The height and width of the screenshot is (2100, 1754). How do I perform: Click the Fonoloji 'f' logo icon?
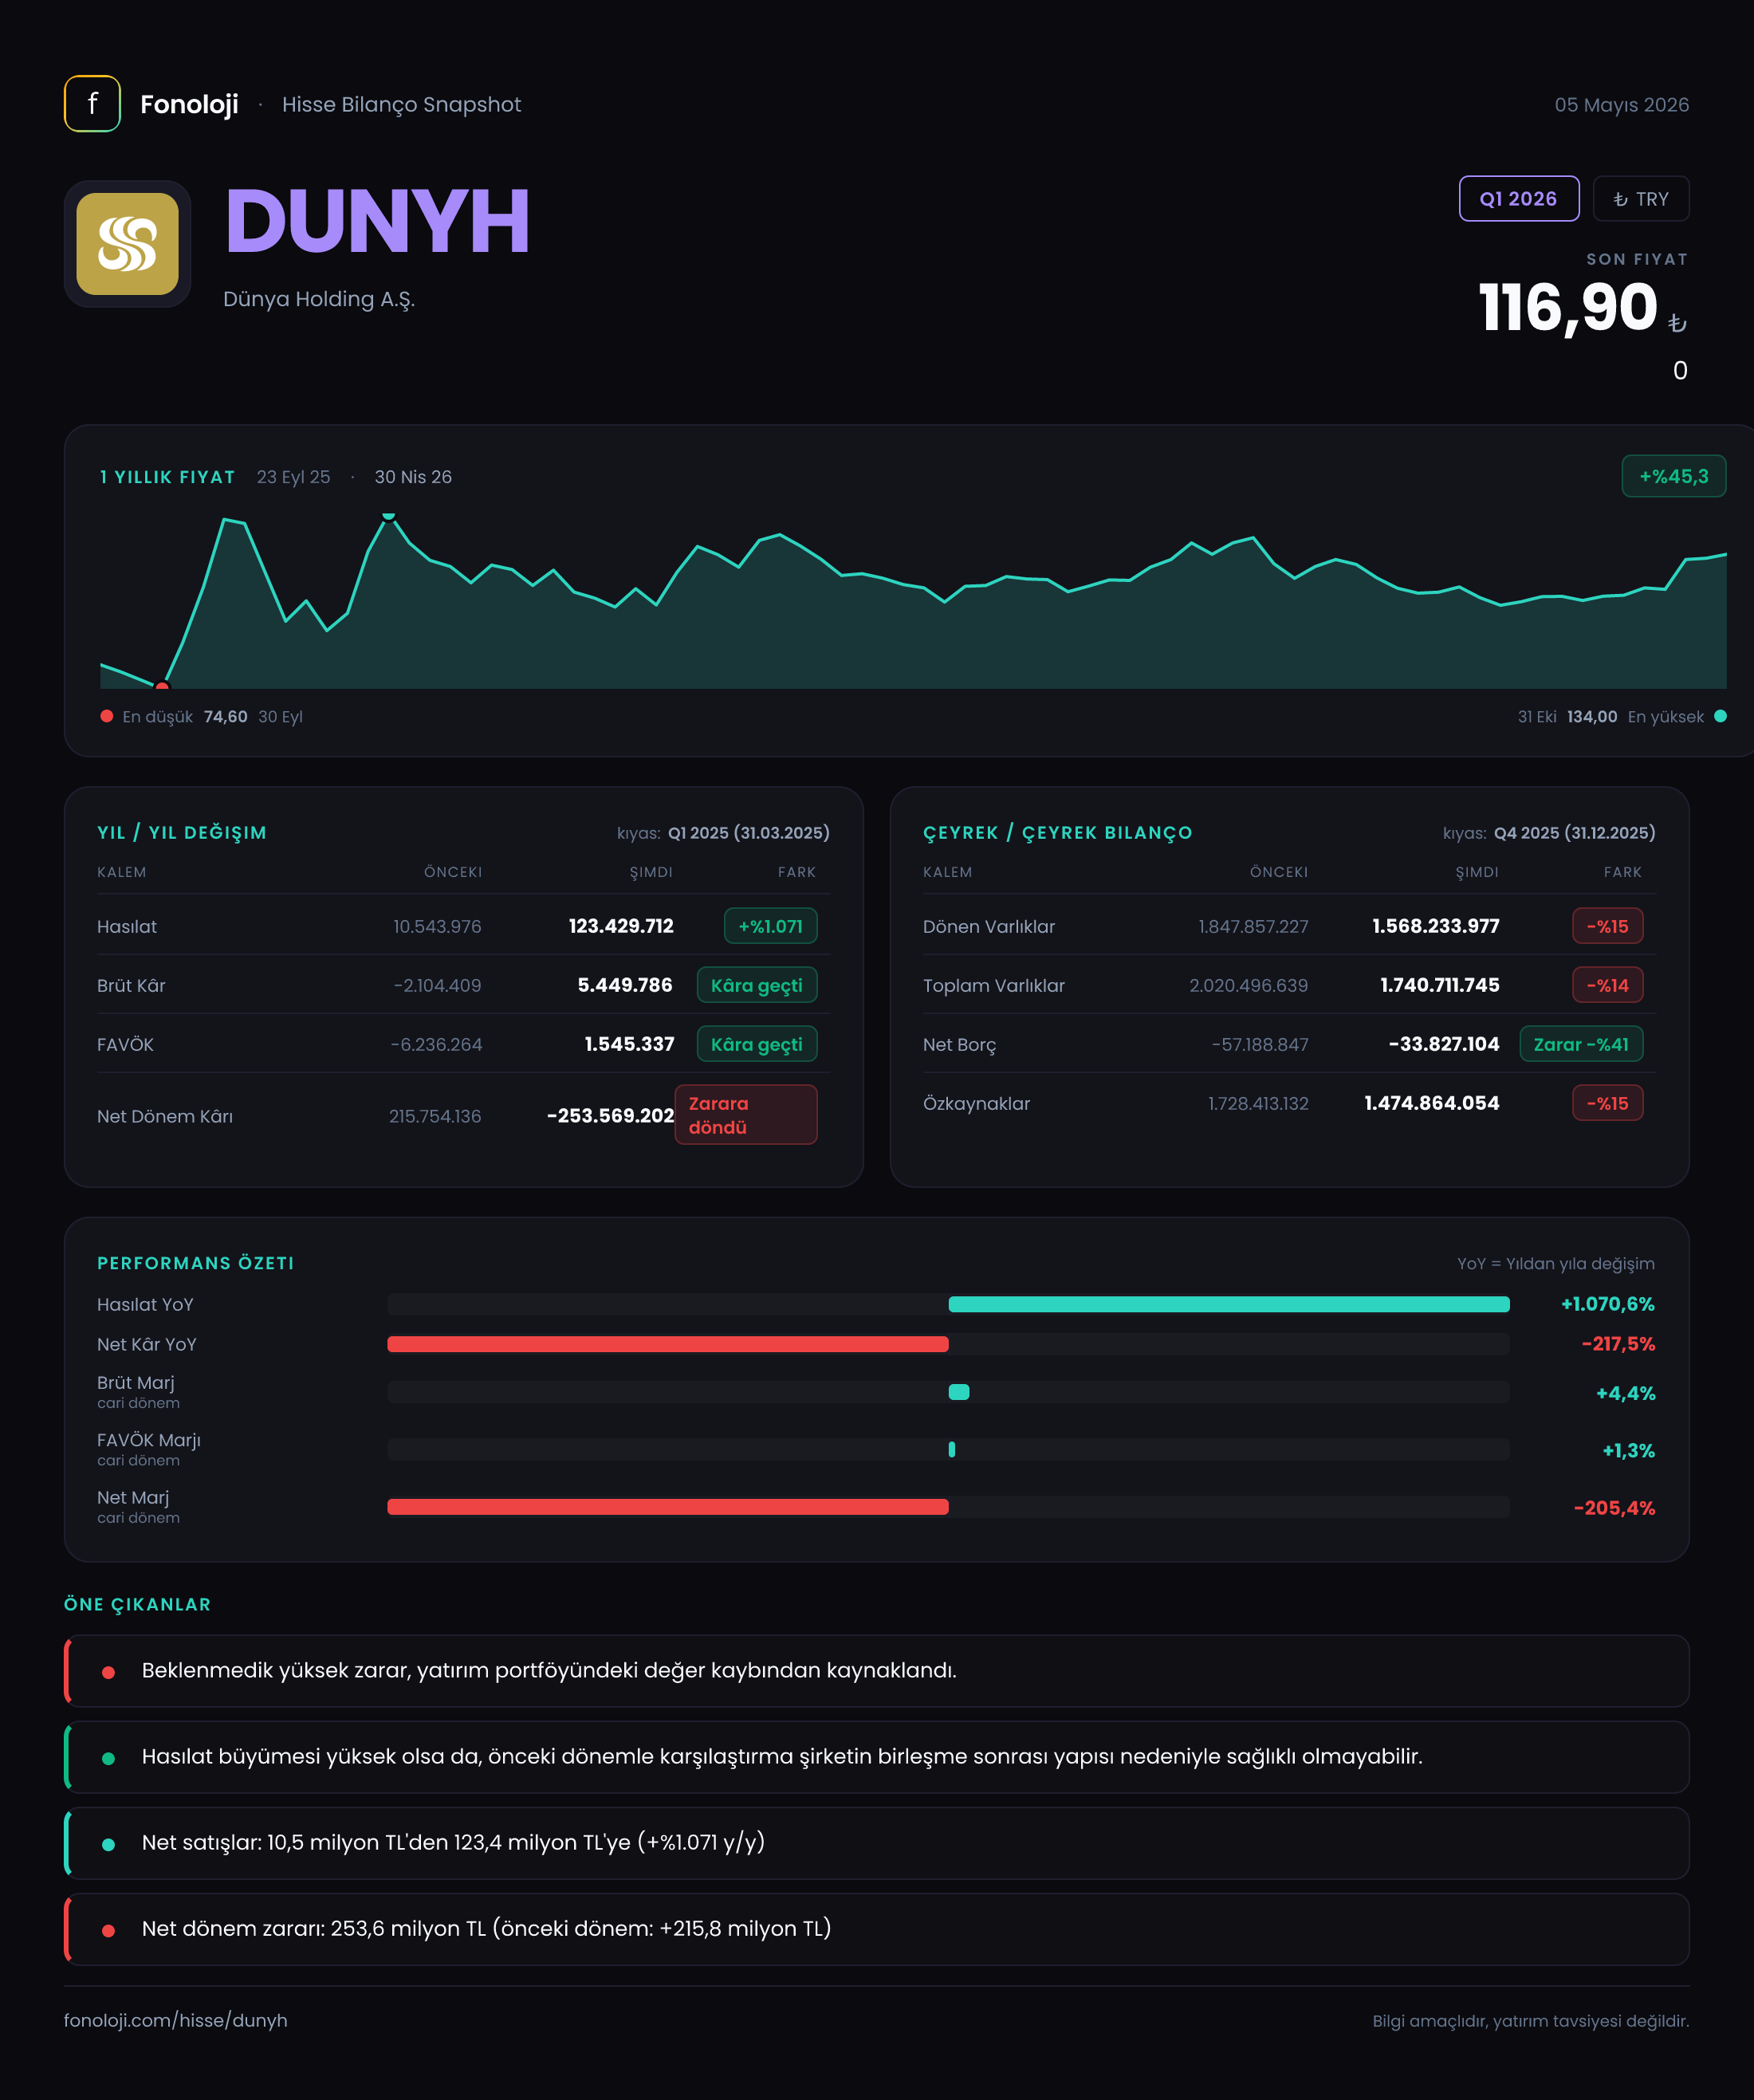coord(92,104)
